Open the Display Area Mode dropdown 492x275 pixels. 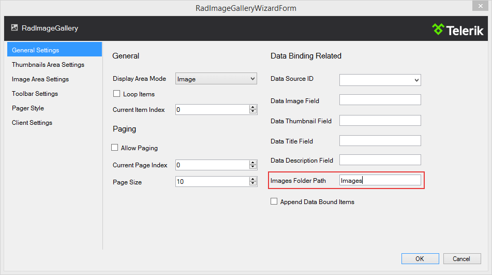(216, 79)
